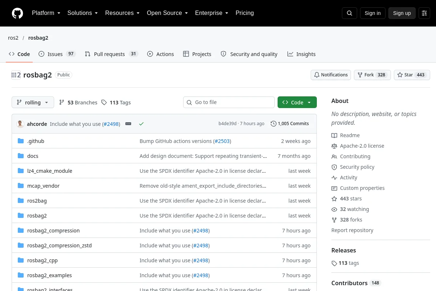Open #2498 link in ahcorde commit header
This screenshot has width=436, height=291.
pyautogui.click(x=111, y=124)
